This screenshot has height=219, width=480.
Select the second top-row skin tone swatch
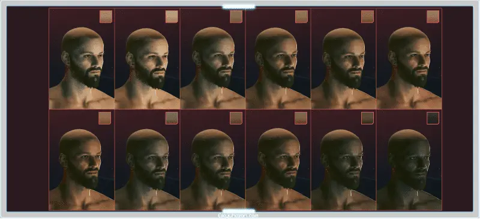(x=172, y=17)
